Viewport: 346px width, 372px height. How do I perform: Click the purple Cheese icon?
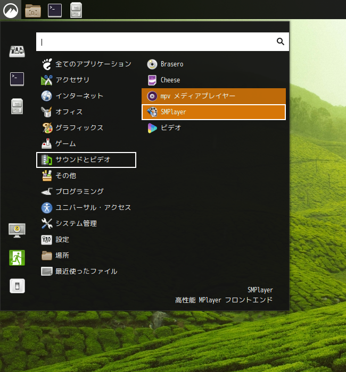(x=152, y=80)
